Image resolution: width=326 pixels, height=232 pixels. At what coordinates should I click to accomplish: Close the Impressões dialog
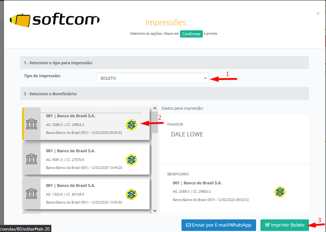pos(318,13)
